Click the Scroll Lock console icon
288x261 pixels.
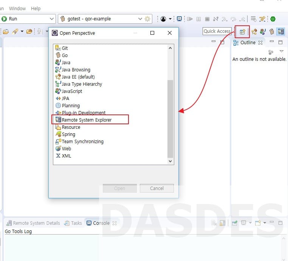click(x=223, y=223)
